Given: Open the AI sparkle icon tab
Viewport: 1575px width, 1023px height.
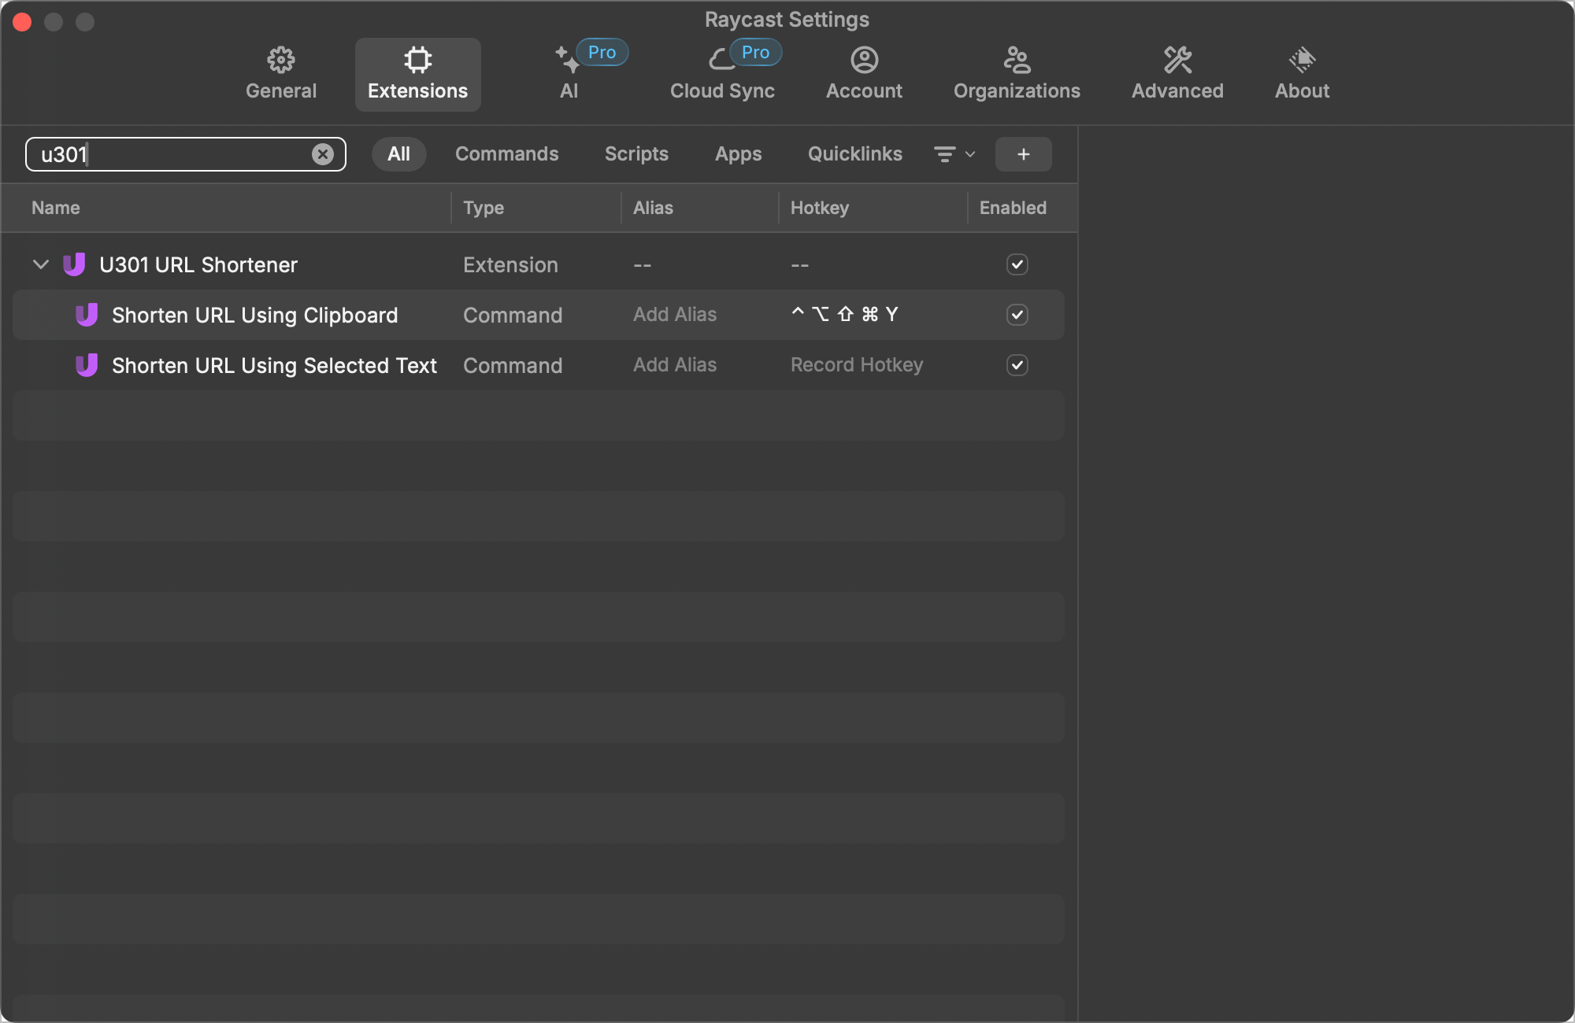Looking at the screenshot, I should [x=568, y=60].
